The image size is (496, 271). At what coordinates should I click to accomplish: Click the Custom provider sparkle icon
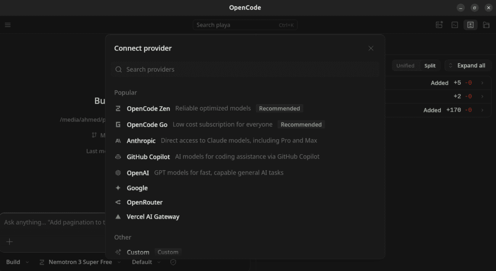[118, 252]
